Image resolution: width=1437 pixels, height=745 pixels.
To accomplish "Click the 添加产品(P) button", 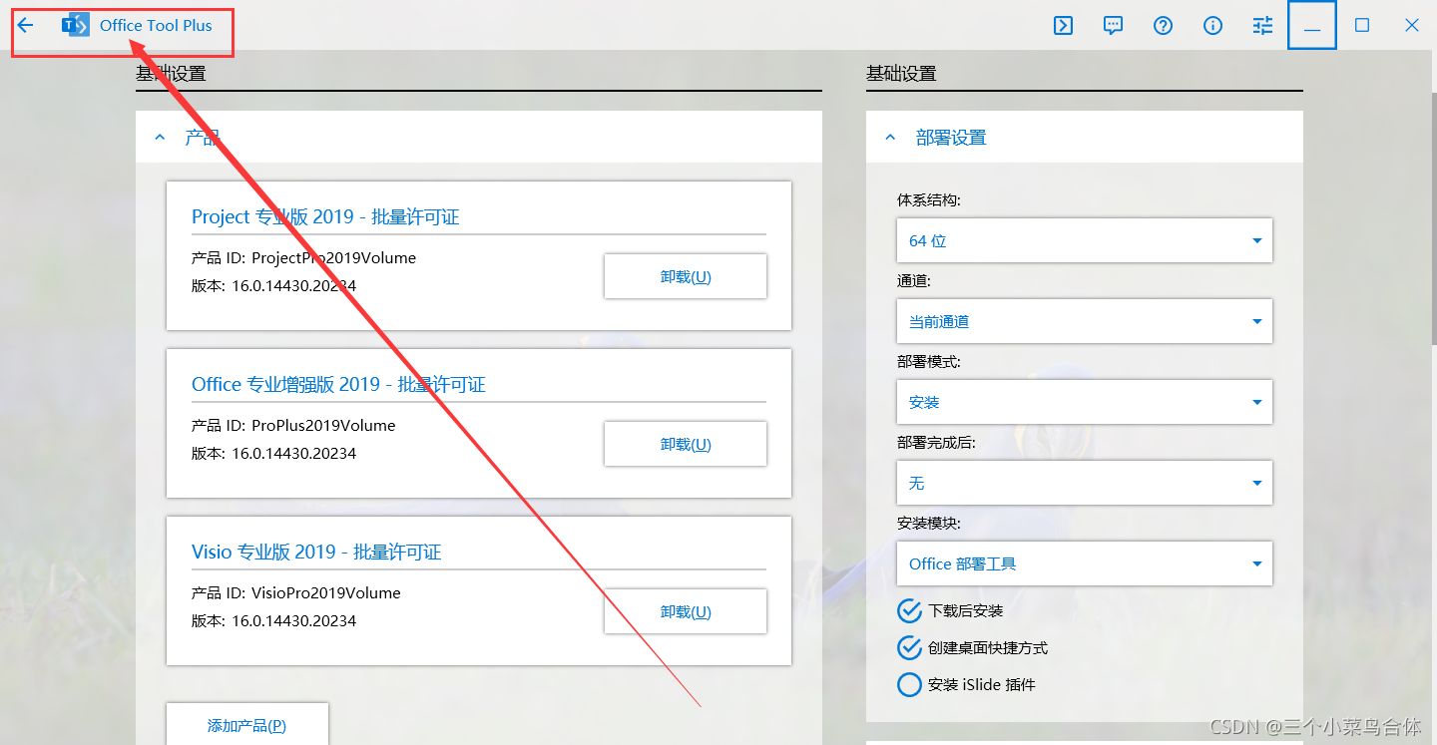I will pyautogui.click(x=246, y=725).
